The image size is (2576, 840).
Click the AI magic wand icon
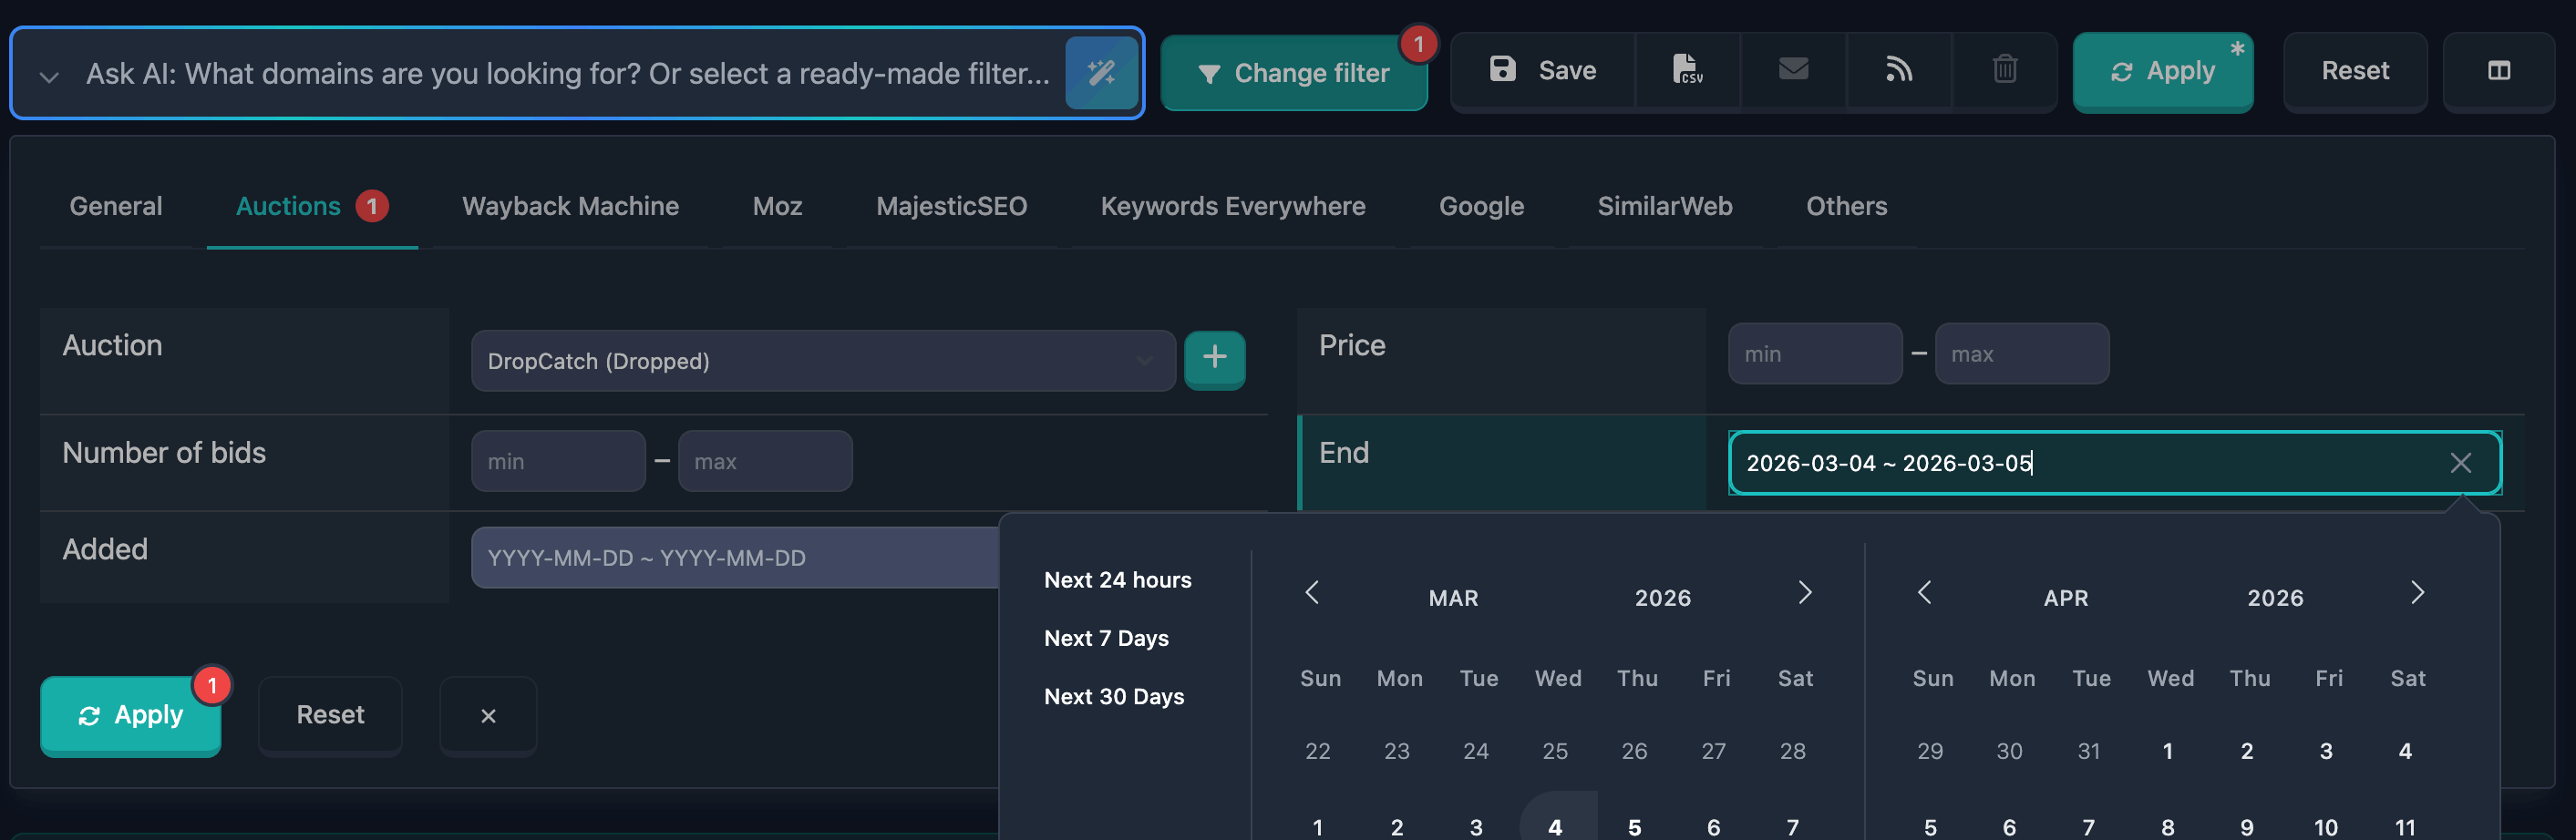coord(1103,73)
